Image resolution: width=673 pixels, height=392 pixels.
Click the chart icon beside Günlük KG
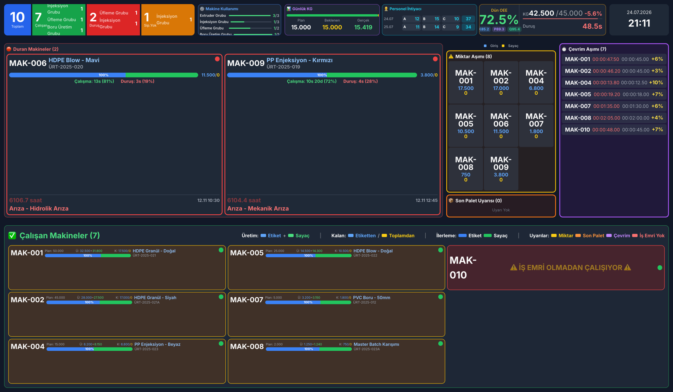point(289,9)
